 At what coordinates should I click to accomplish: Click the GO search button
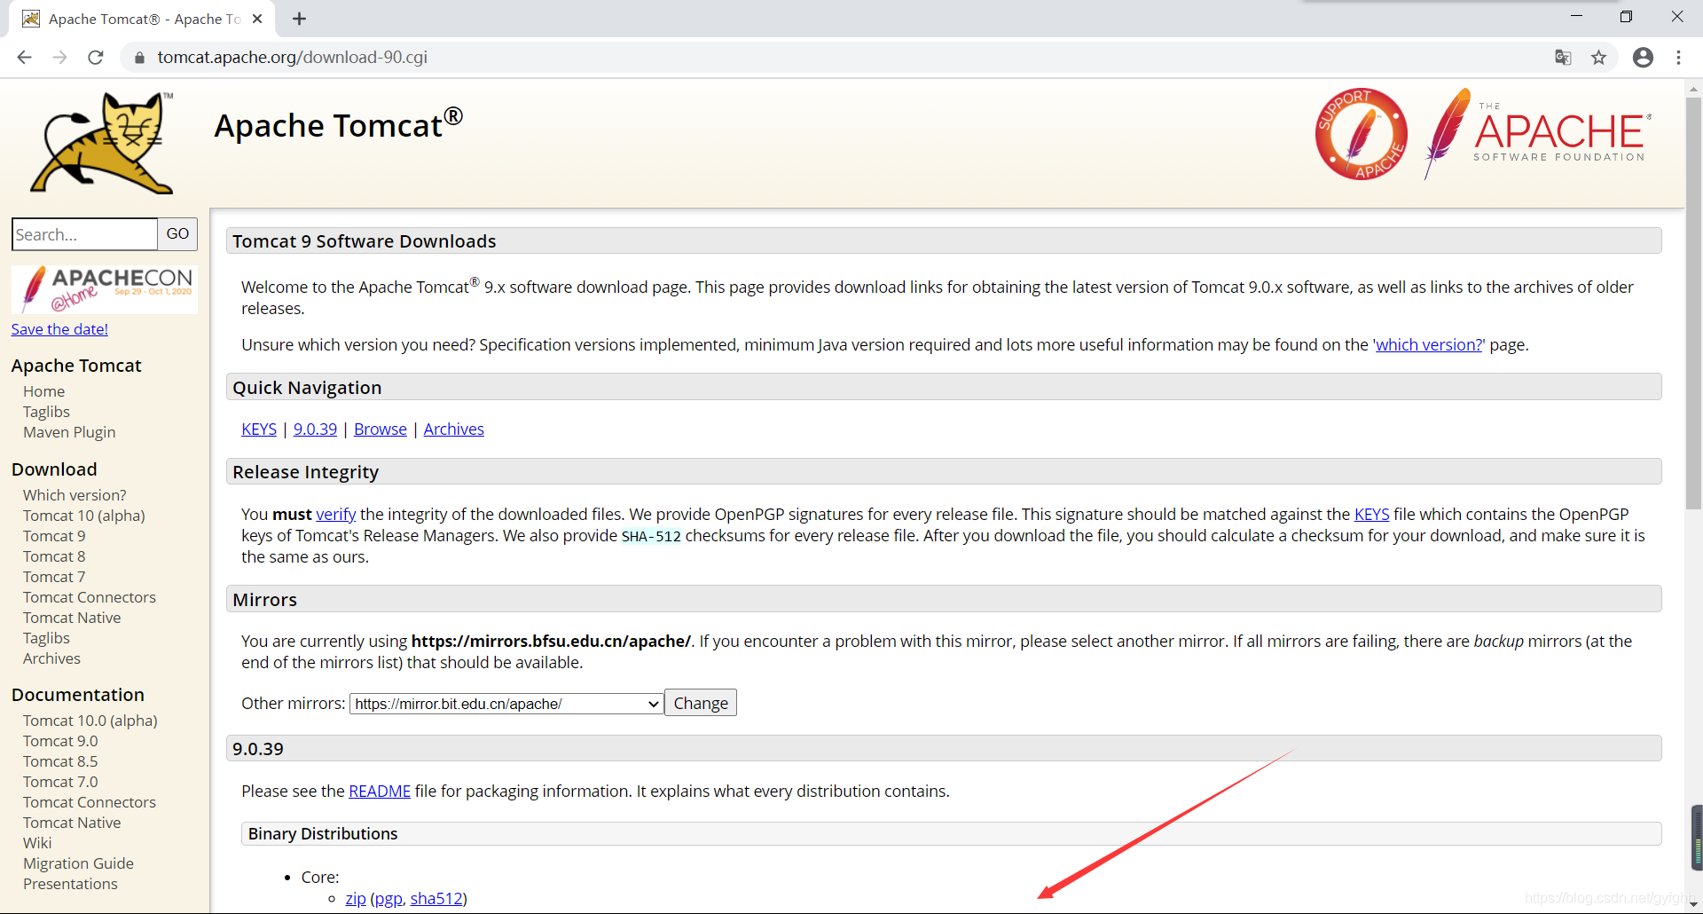click(177, 234)
